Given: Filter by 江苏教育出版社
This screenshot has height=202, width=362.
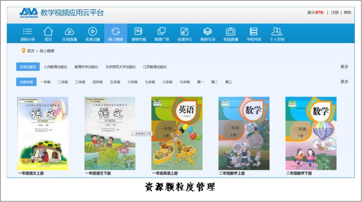Looking at the screenshot, I should [155, 67].
